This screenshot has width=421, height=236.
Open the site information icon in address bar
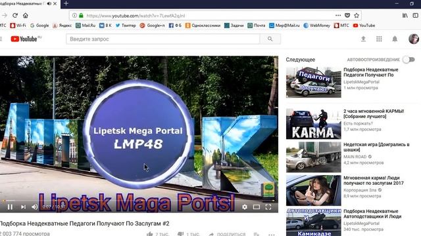(x=74, y=16)
